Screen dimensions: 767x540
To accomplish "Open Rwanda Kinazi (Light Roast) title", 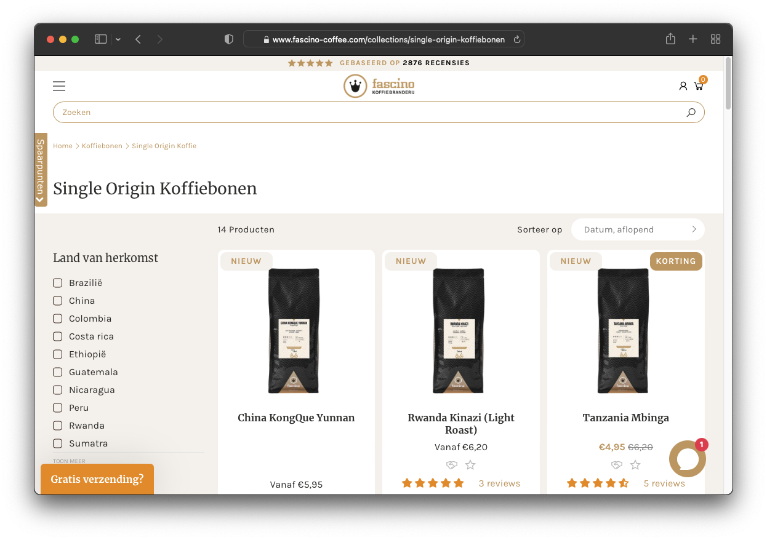I will click(461, 424).
